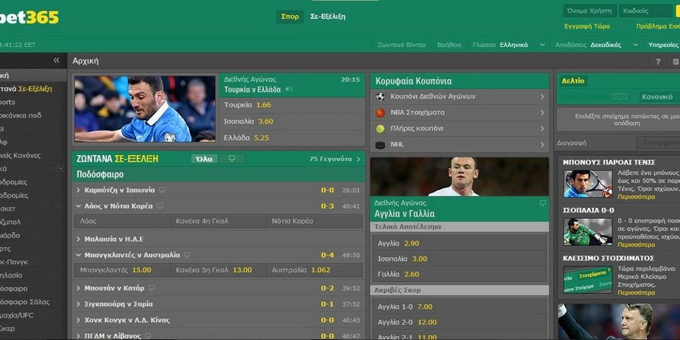Toggle the Γρήγορο Στοίχημα OFF switch
Screen dimensions: 680x340
(620, 97)
